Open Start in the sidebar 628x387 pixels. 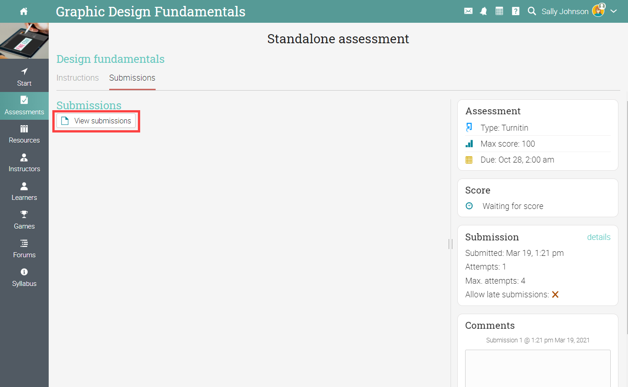click(24, 77)
